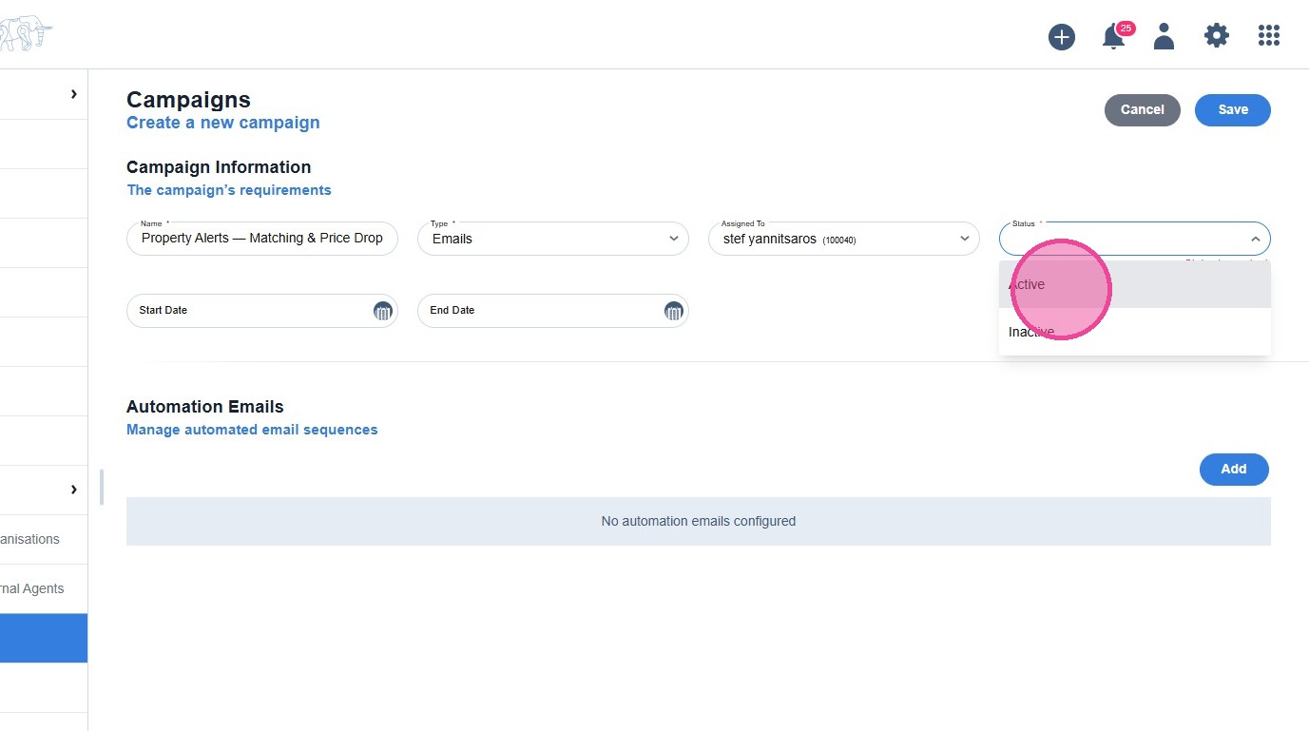Click the "Campaigns" page heading
Viewport: 1309px width, 731px height.
point(188,100)
